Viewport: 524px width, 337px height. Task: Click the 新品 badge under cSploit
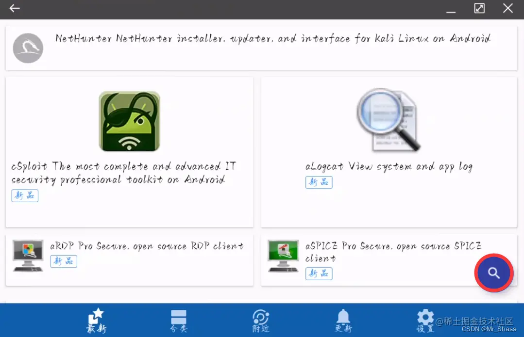click(25, 195)
